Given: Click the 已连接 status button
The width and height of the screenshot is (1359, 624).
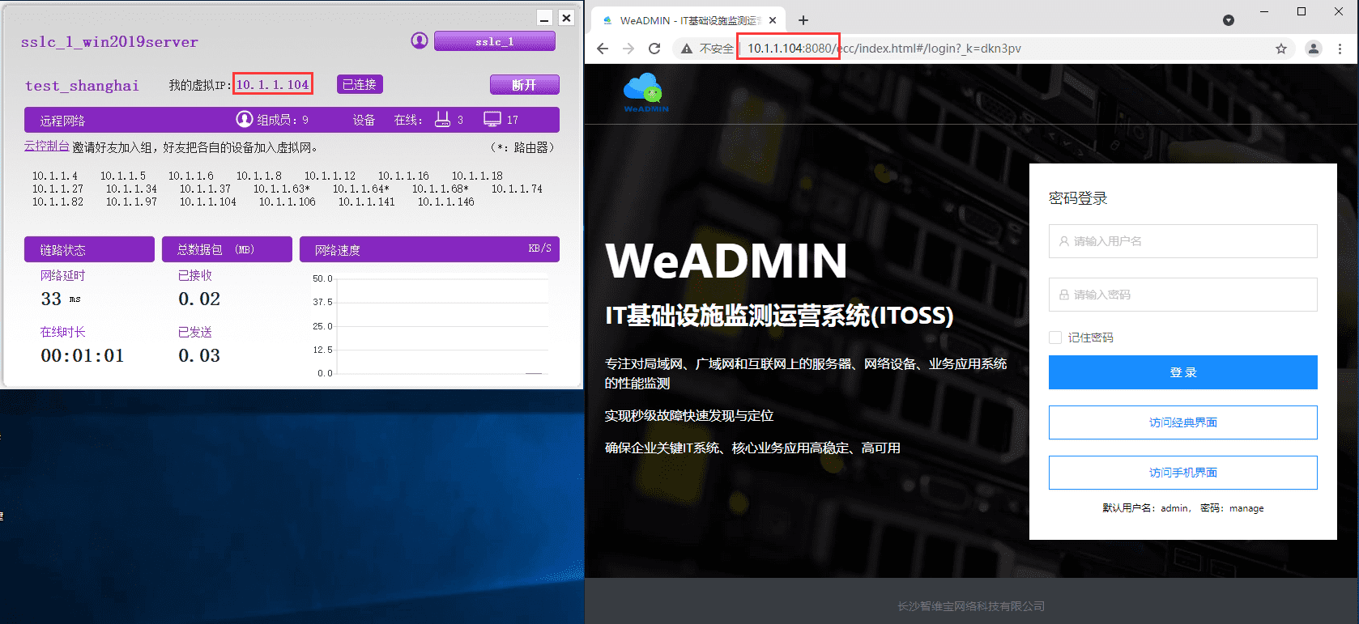Looking at the screenshot, I should coord(360,84).
